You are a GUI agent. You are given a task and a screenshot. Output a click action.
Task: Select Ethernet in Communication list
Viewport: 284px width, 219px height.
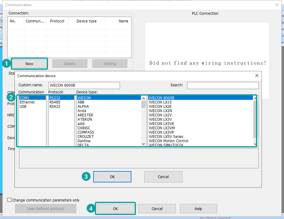pyautogui.click(x=27, y=102)
